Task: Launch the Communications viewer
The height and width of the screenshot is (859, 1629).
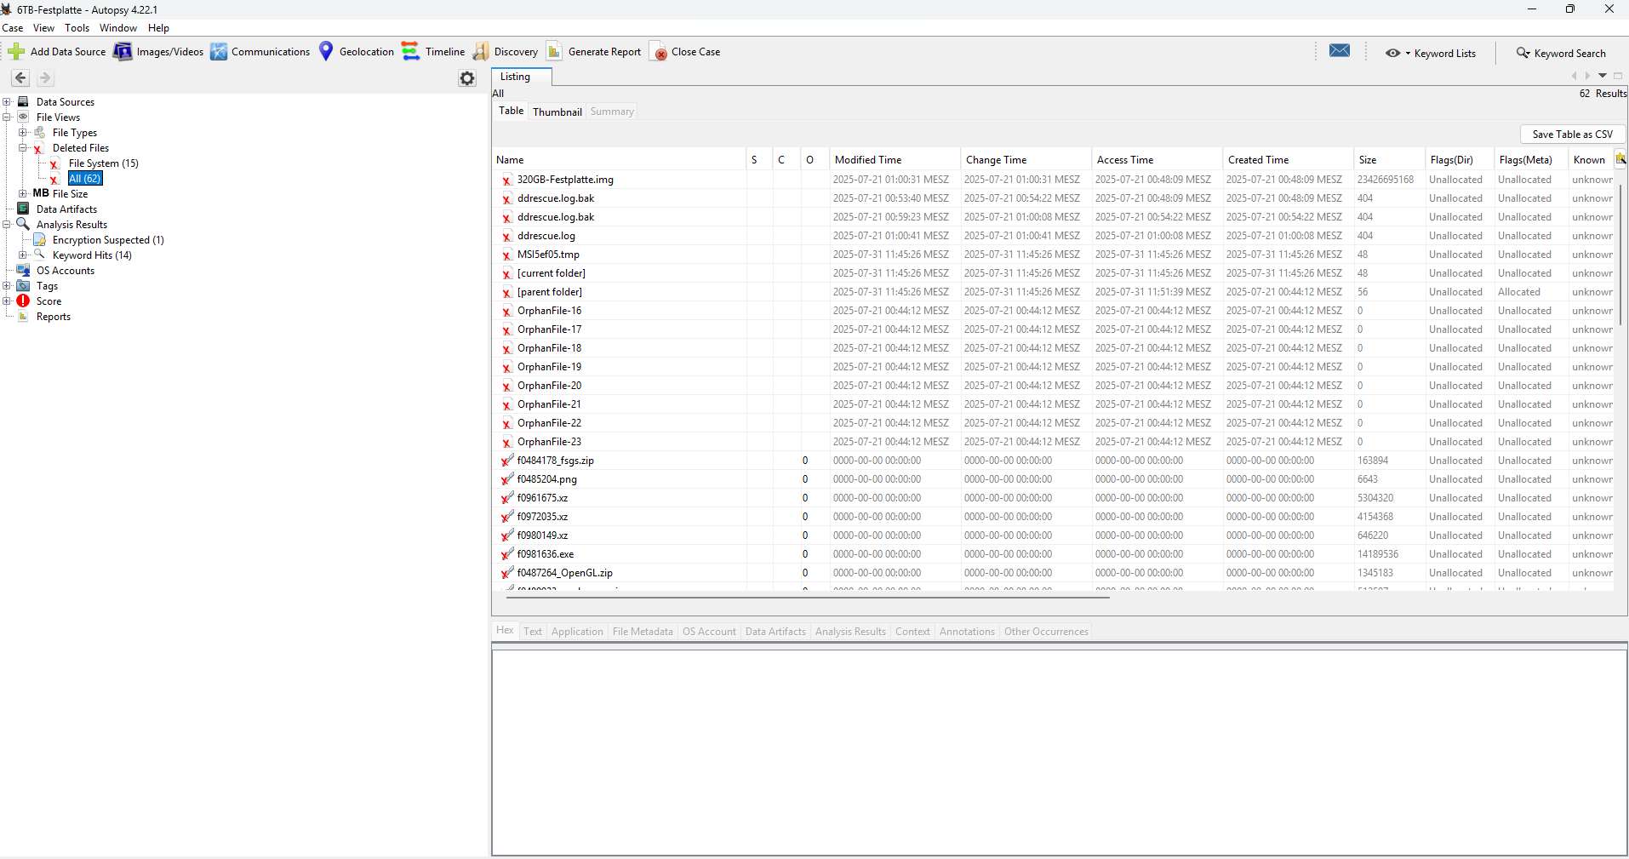Action: (x=260, y=52)
